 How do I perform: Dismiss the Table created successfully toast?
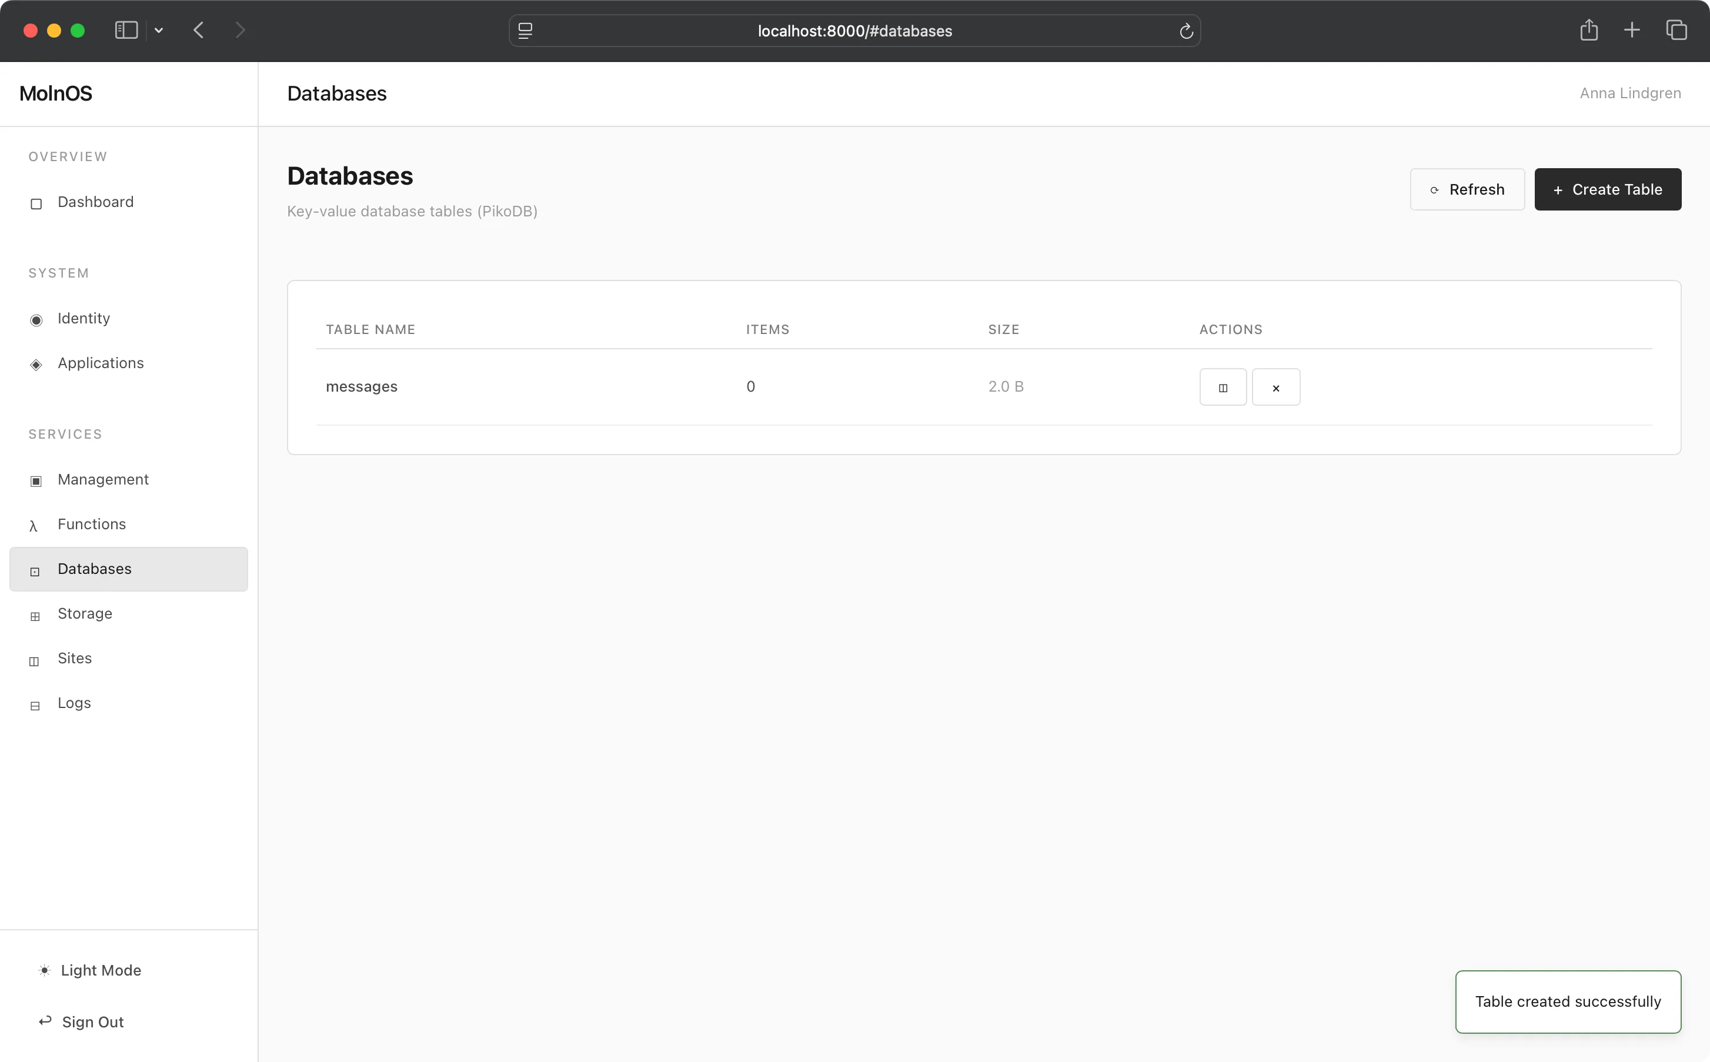coord(1568,1001)
